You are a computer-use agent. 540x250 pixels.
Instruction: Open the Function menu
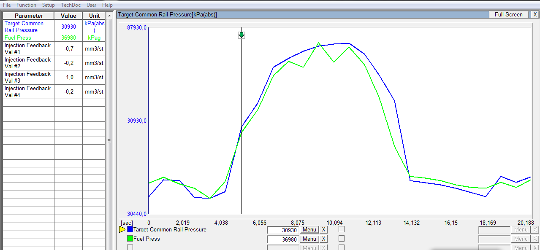click(26, 5)
